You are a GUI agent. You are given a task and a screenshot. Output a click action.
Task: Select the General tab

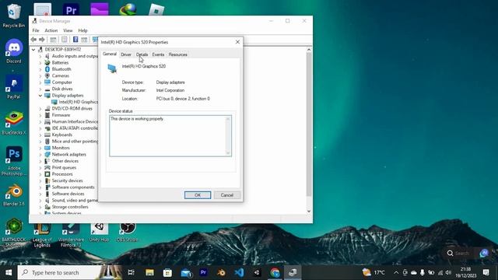coord(110,54)
